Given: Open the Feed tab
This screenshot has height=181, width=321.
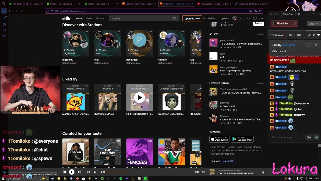Looking at the screenshot, I should pos(89,18).
